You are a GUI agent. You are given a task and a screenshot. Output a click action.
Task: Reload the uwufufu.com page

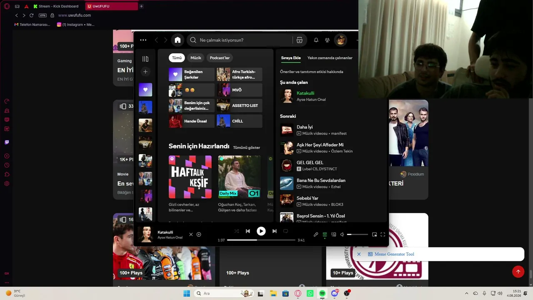[31, 15]
